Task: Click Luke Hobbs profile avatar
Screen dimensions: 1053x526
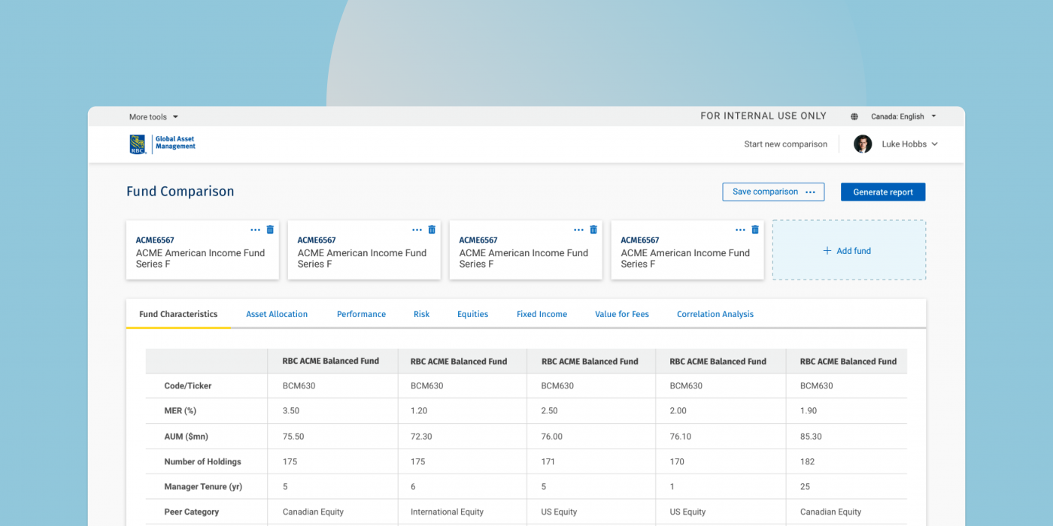Action: click(863, 144)
